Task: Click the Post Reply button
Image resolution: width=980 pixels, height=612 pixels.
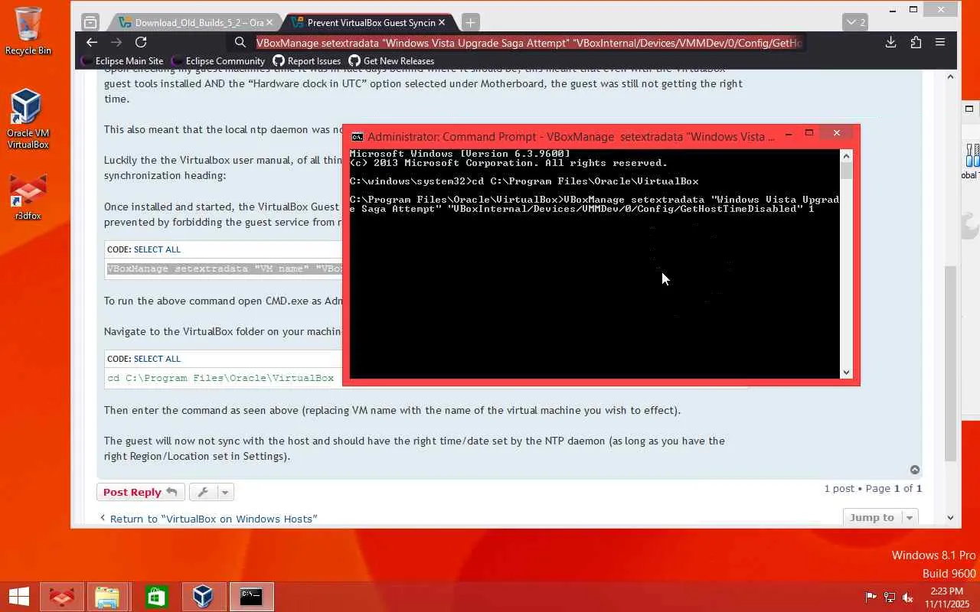Action: point(140,492)
